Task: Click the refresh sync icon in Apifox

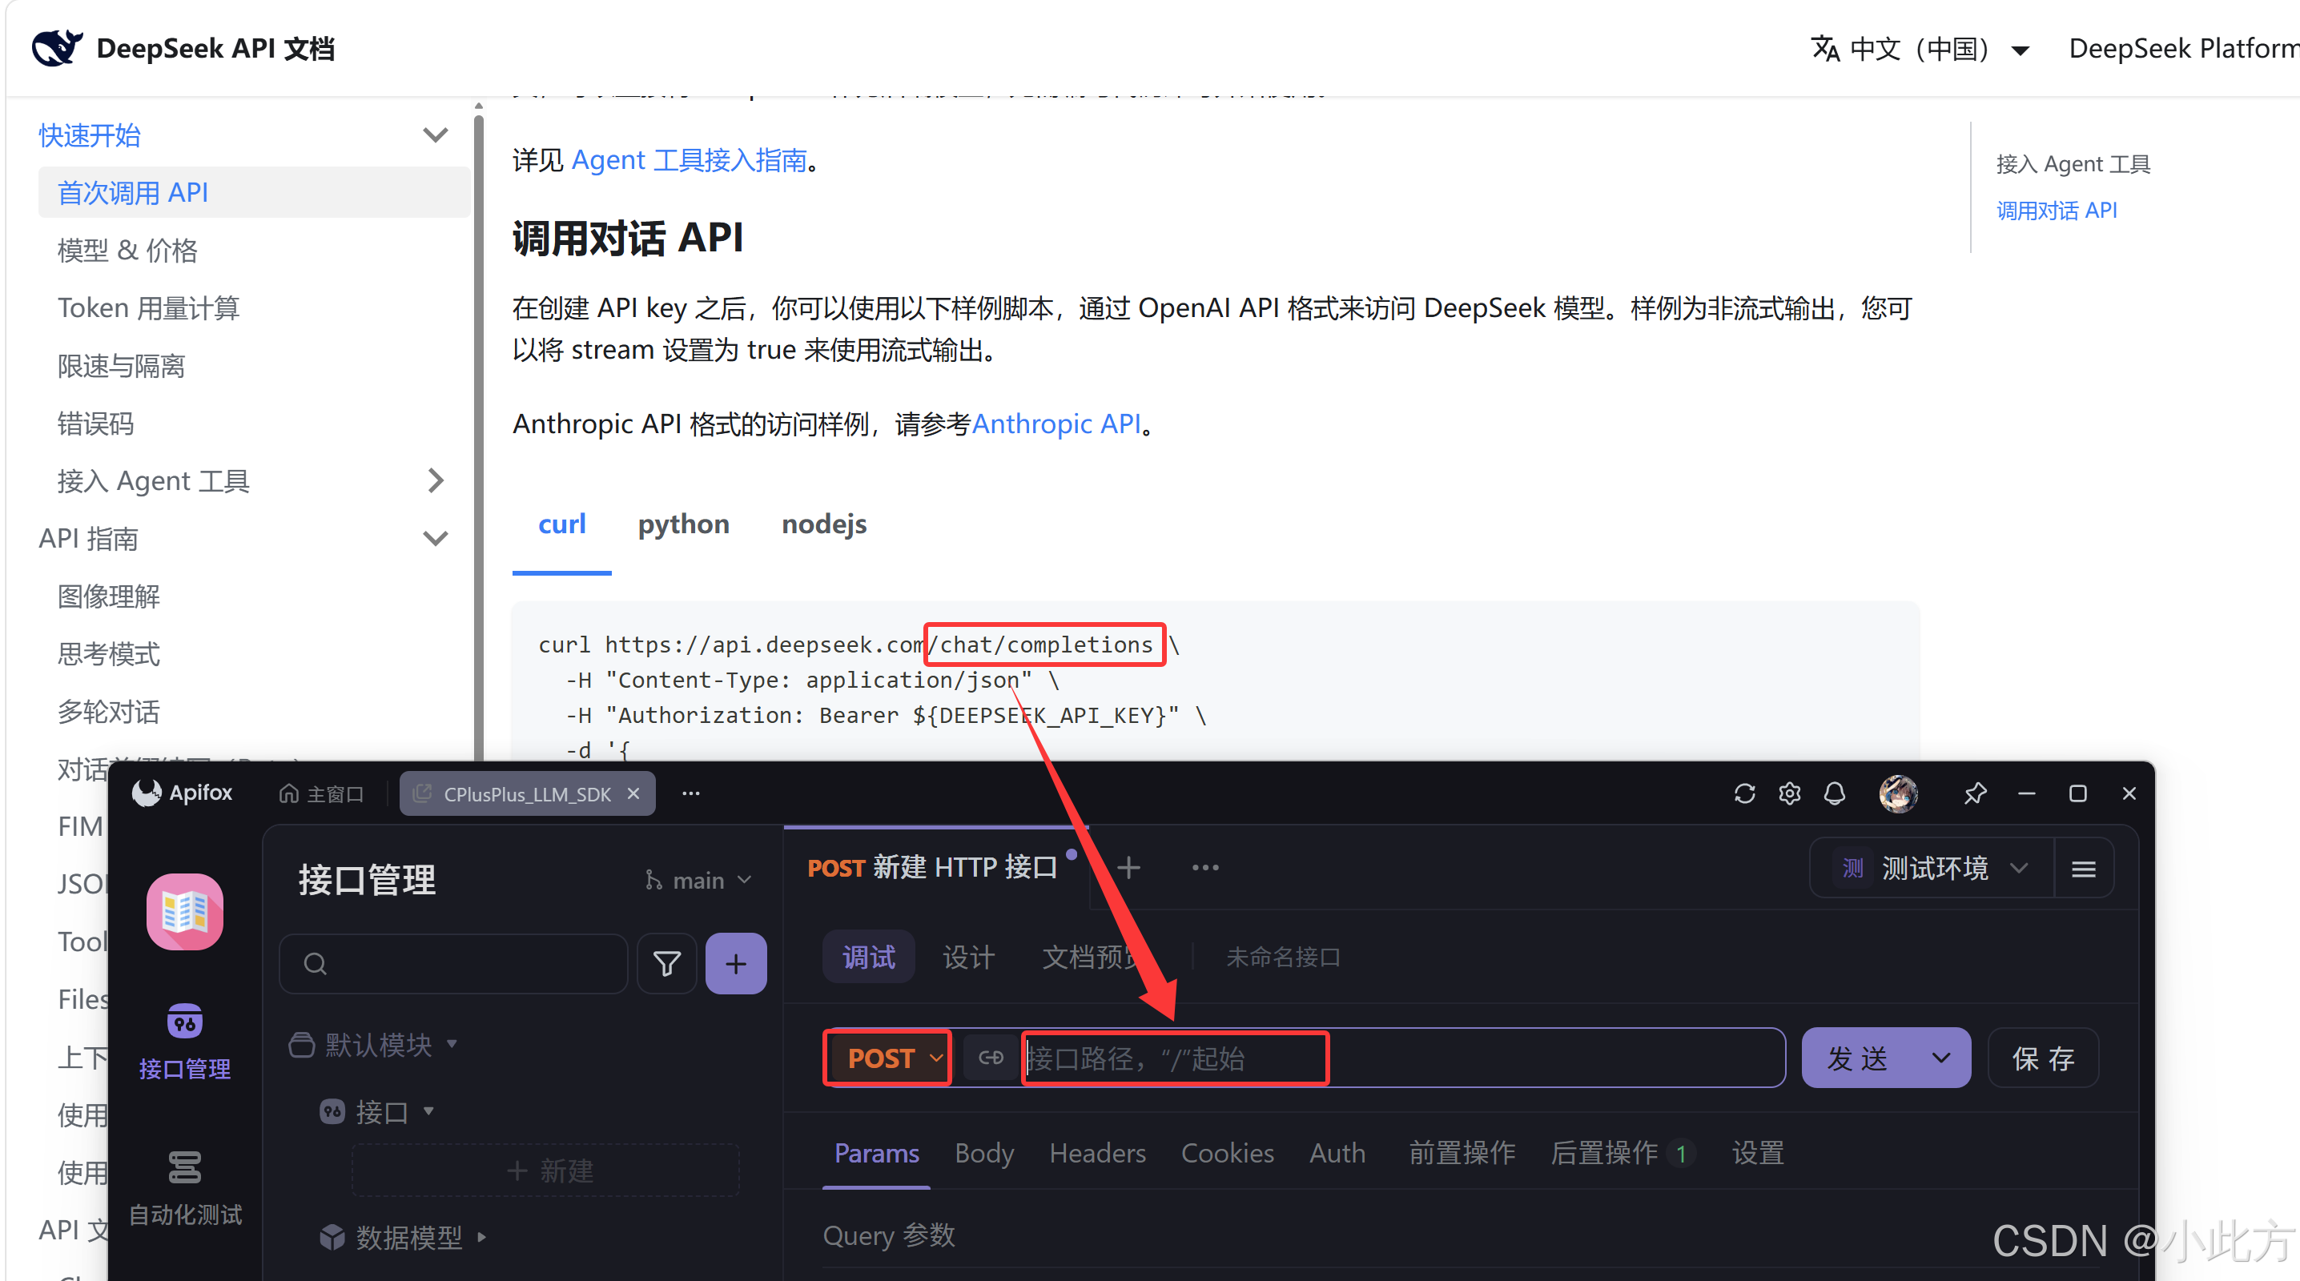Action: (1745, 793)
